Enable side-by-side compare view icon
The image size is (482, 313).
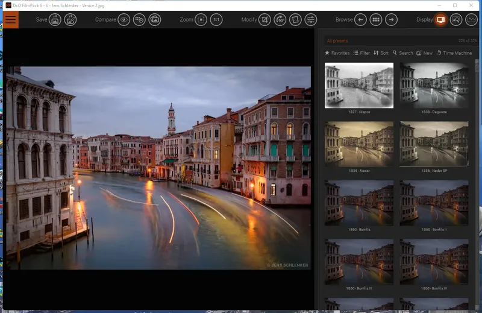pyautogui.click(x=155, y=20)
